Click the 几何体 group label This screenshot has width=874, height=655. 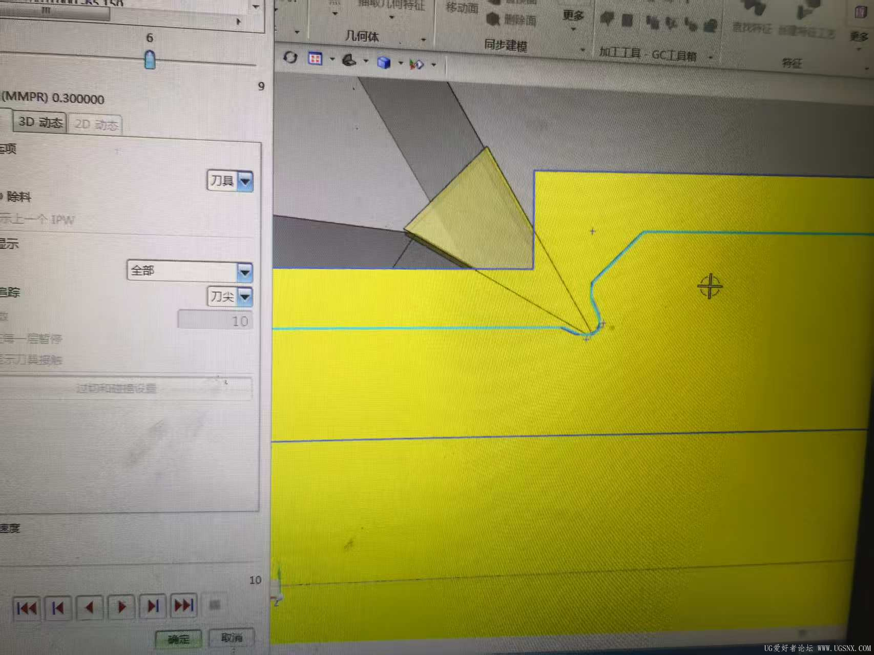click(x=362, y=36)
